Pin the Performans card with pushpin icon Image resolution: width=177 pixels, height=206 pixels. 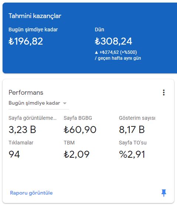(164, 193)
